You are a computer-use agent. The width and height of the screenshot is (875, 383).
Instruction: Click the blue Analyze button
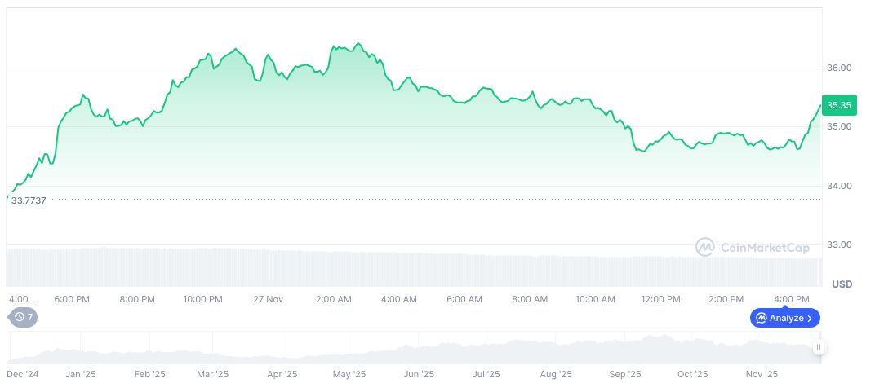point(784,318)
